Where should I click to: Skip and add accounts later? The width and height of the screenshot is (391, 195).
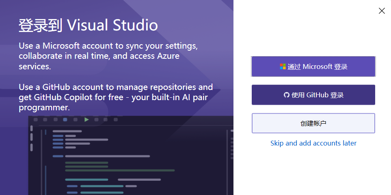coord(313,143)
